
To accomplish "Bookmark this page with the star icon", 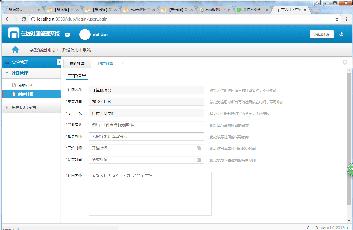I will click(x=337, y=19).
